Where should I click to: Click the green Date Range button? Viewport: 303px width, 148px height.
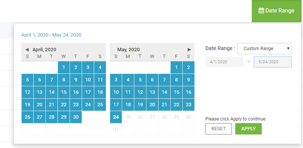[277, 11]
